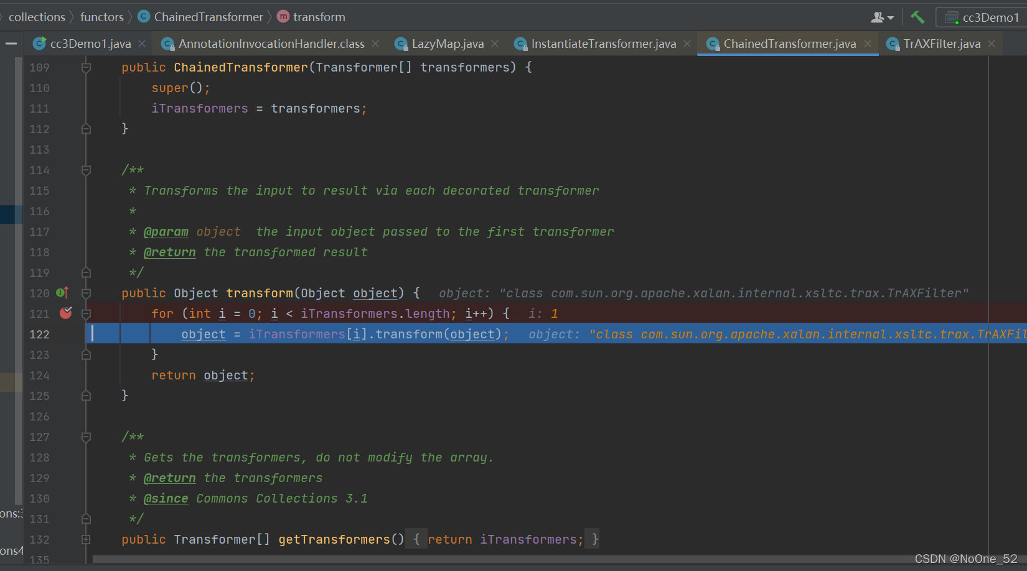Close the TrAXFilter.java tab

992,44
